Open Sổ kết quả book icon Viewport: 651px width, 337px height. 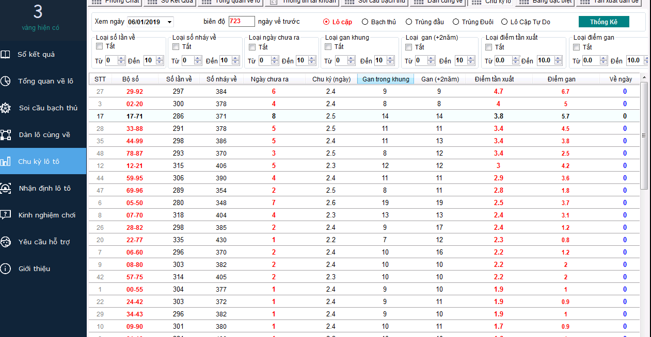click(x=6, y=55)
